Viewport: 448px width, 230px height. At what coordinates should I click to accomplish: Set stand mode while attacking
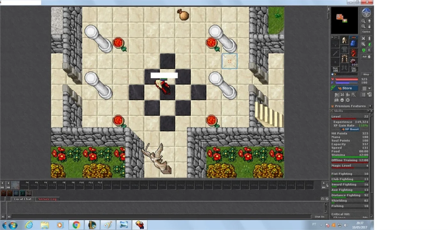point(369,38)
